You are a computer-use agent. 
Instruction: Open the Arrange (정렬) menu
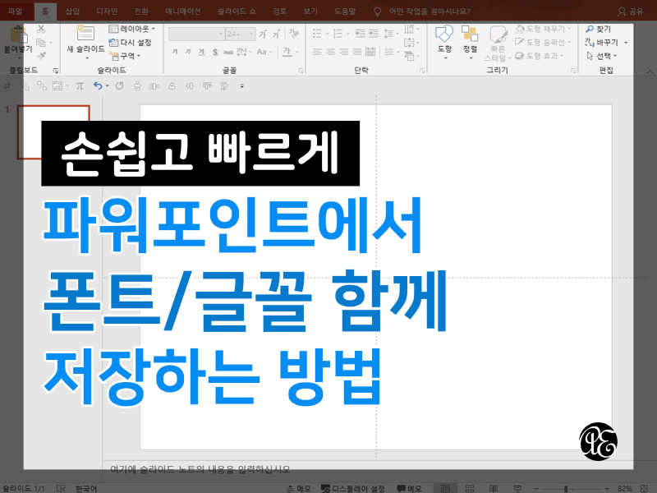coord(470,42)
